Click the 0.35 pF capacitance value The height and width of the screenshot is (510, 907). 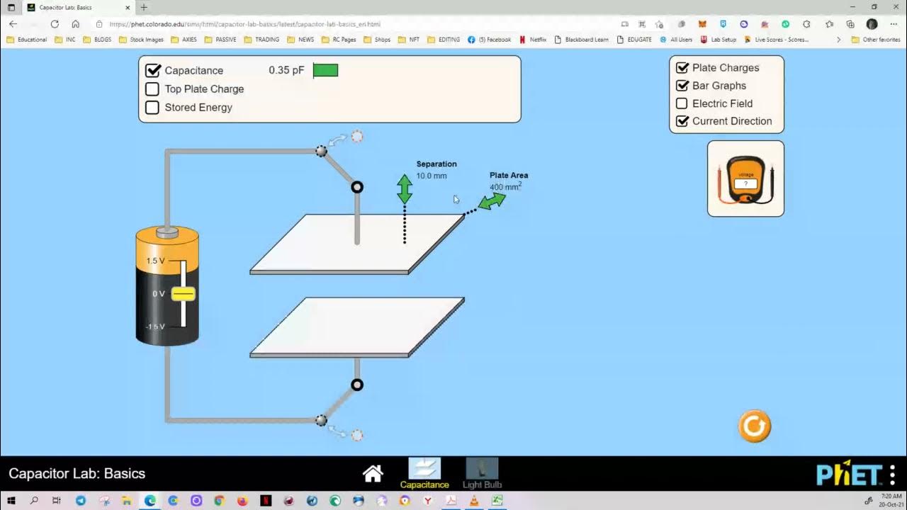286,70
